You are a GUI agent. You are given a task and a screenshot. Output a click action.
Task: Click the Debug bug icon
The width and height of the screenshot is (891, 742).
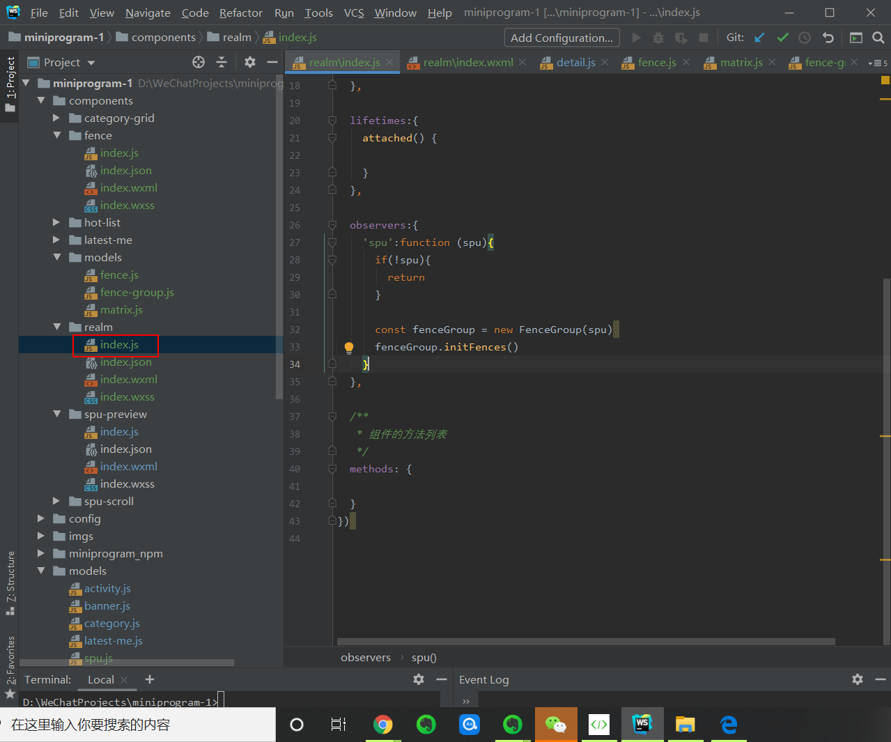coord(658,38)
